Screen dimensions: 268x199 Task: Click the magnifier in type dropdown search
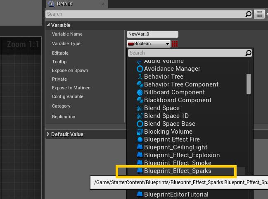[x=248, y=53]
